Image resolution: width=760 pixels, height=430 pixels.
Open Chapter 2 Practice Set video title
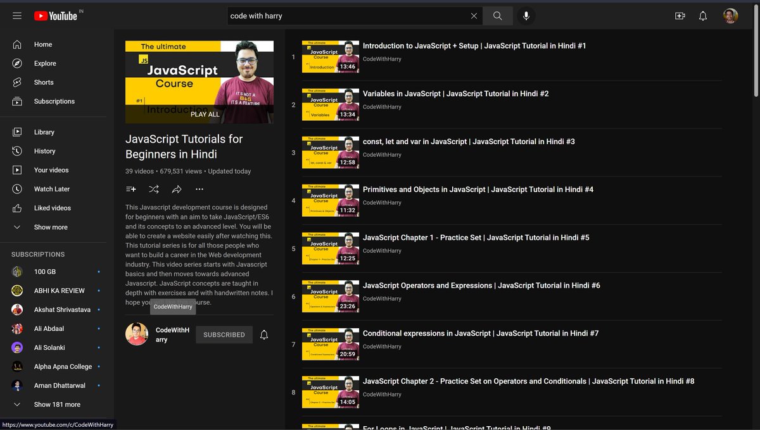(529, 381)
